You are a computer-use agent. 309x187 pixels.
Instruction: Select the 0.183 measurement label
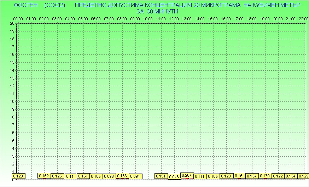pyautogui.click(x=122, y=176)
